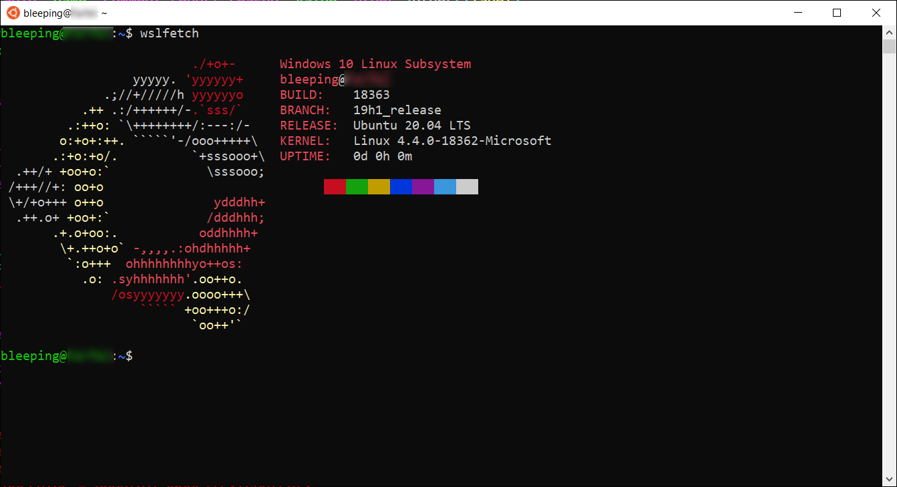Click the yellow color block
897x487 pixels.
379,186
